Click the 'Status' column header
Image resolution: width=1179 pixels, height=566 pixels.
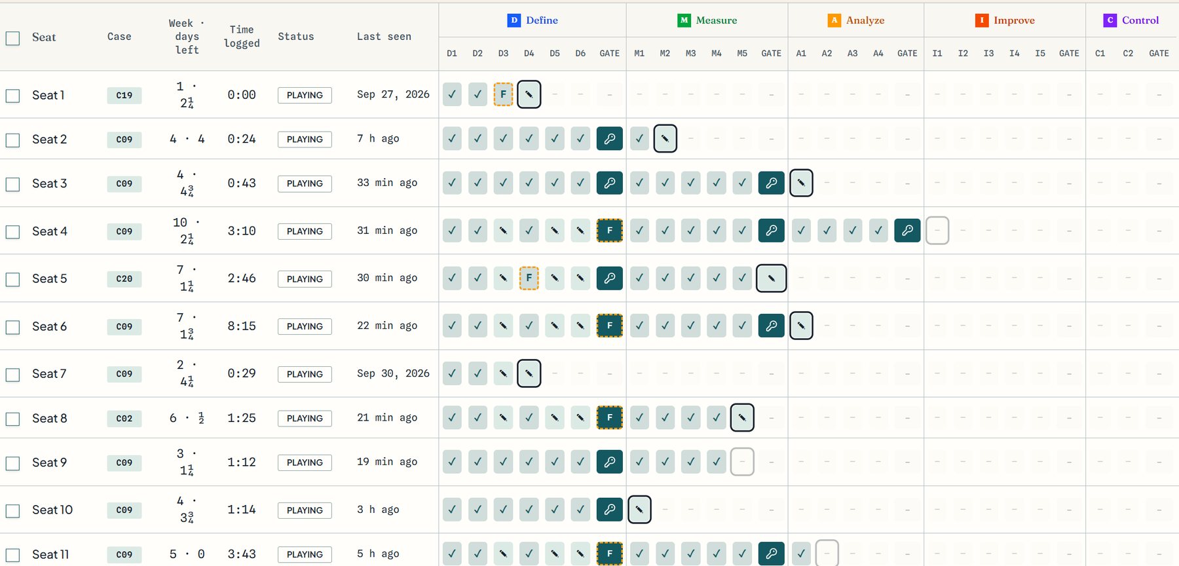coord(295,37)
